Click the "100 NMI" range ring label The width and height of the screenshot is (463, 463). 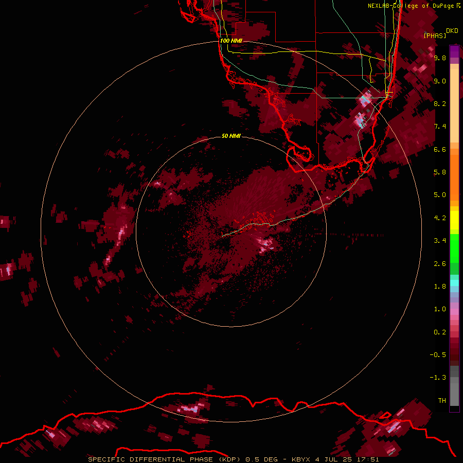[x=231, y=41]
